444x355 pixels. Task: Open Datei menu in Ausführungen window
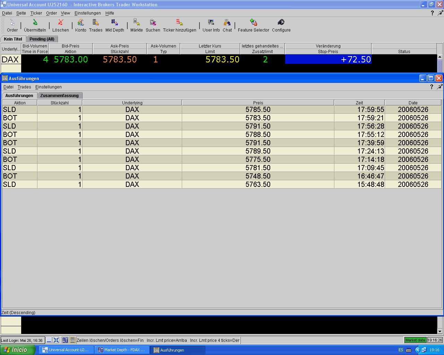[x=8, y=87]
